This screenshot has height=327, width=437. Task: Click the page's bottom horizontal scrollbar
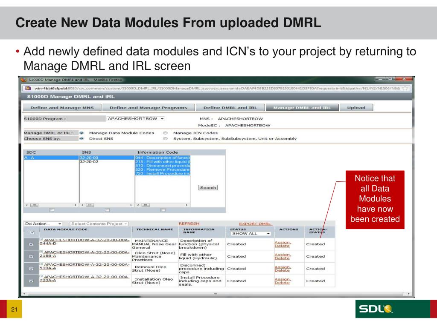click(215, 294)
